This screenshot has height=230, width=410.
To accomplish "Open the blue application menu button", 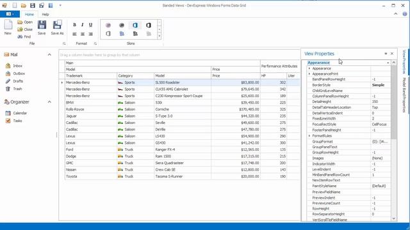I will 10,14.
